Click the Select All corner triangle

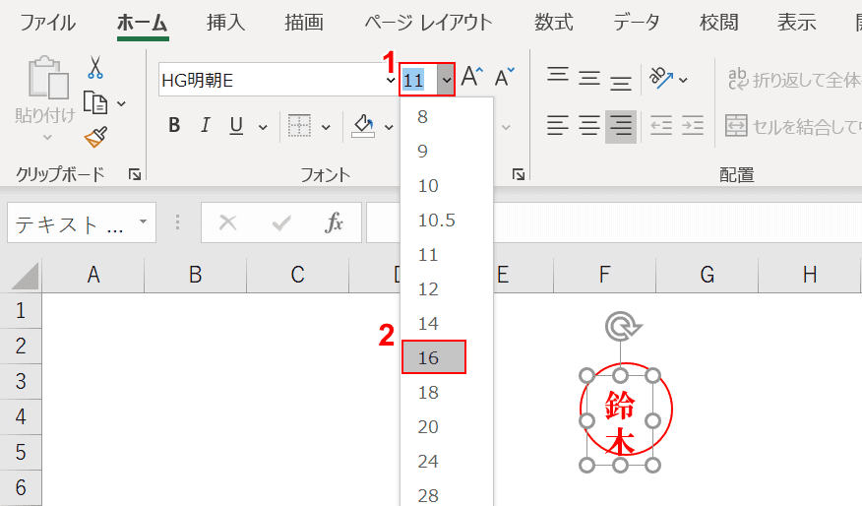pos(26,276)
